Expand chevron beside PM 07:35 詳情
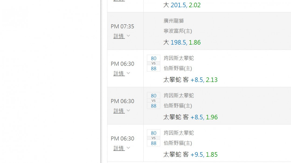This screenshot has height=163, width=291. (x=128, y=36)
